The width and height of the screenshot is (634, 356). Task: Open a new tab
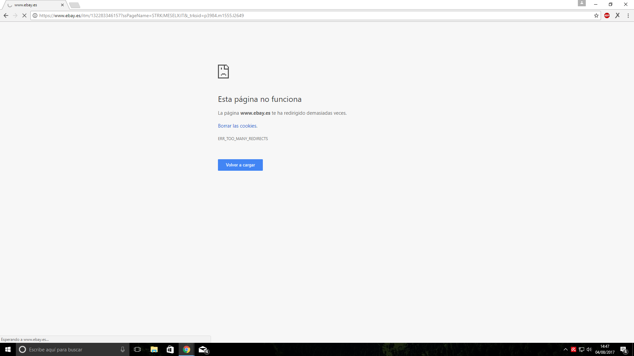[x=75, y=5]
